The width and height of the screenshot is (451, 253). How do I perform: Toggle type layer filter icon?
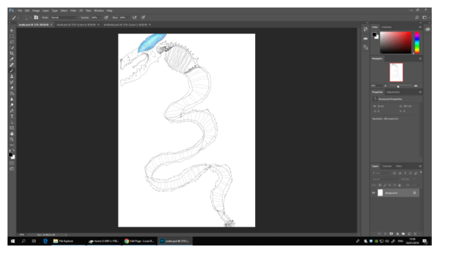point(405,173)
